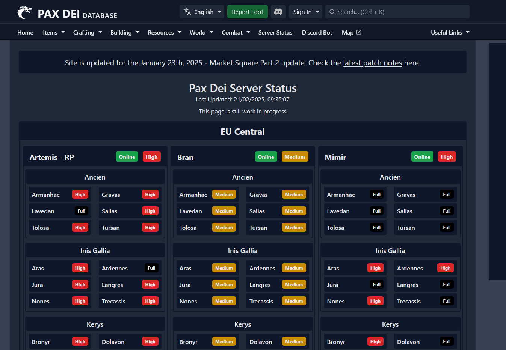Go to the Home page
506x350 pixels.
[25, 32]
